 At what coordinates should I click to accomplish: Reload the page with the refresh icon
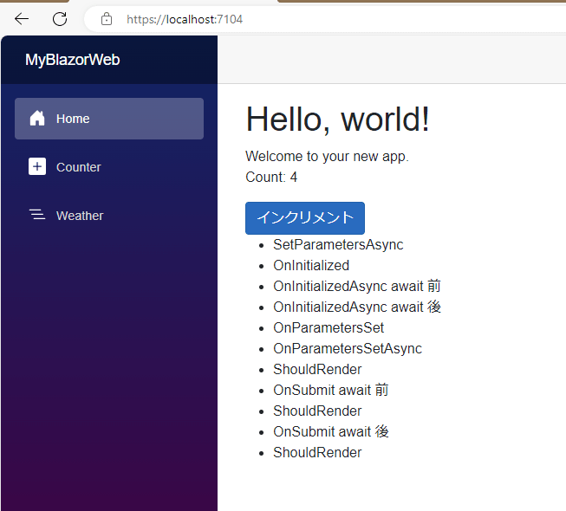click(x=60, y=19)
